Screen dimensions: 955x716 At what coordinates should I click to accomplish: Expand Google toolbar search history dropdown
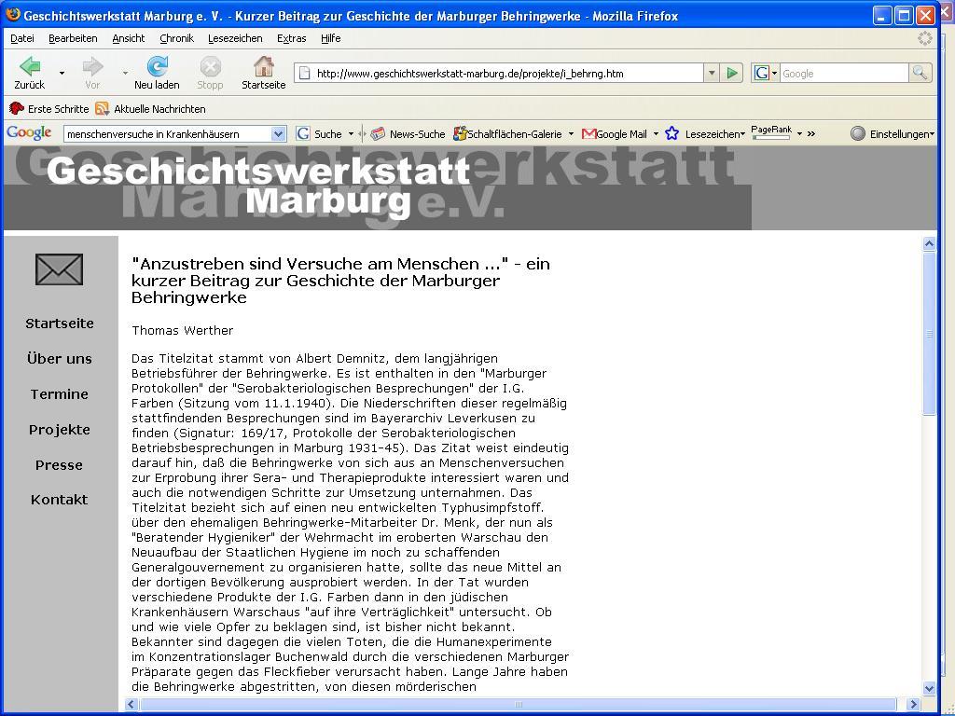[x=278, y=134]
